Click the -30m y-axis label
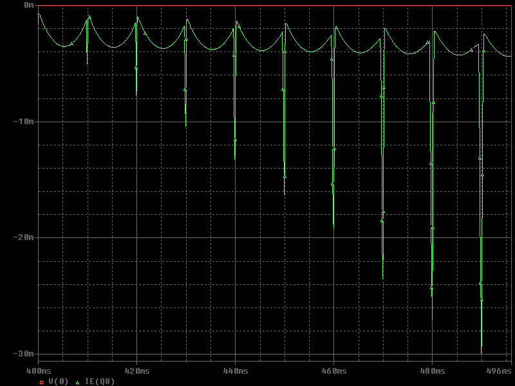The width and height of the screenshot is (515, 386). pos(23,353)
